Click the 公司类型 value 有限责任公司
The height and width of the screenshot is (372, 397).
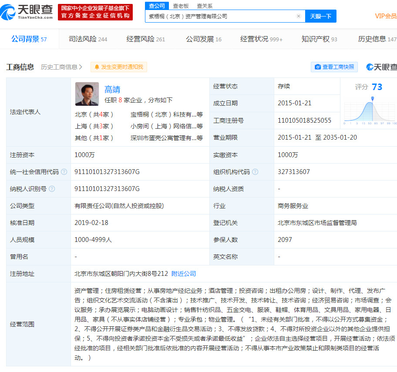coord(119,206)
